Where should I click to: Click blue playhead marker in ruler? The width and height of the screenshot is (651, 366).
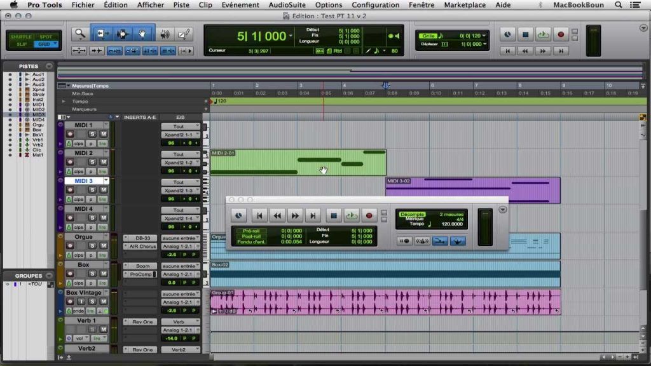pyautogui.click(x=386, y=86)
